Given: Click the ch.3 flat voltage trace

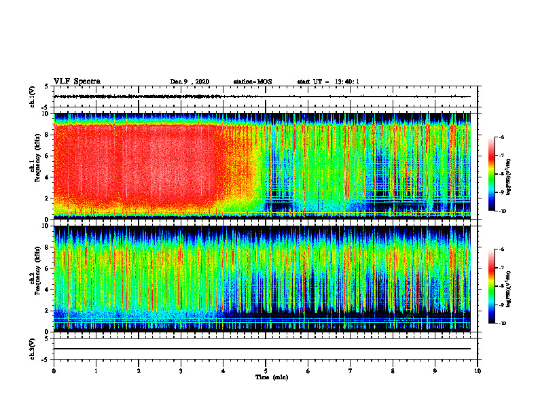Looking at the screenshot, I should tap(262, 349).
